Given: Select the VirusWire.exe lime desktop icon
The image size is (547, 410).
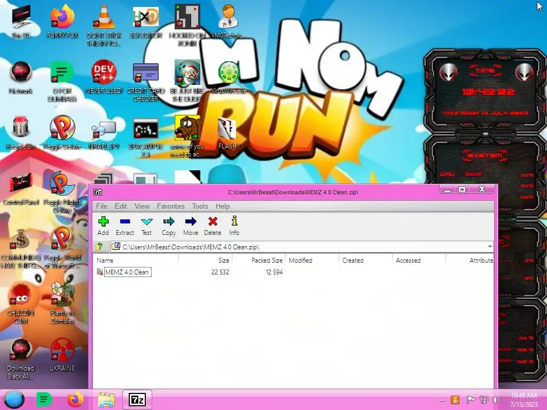Looking at the screenshot, I should (229, 77).
